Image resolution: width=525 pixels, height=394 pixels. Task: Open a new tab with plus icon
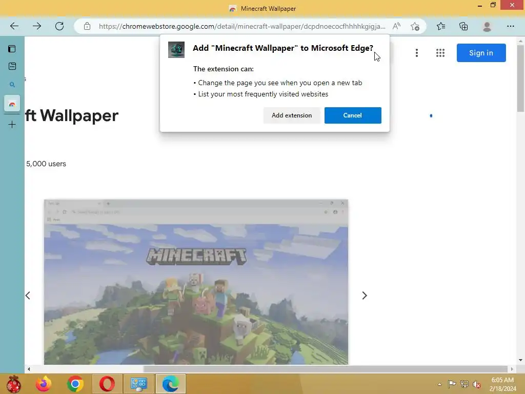click(x=12, y=125)
